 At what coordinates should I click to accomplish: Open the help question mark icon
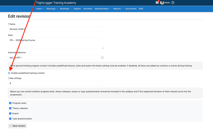tap(173, 3)
